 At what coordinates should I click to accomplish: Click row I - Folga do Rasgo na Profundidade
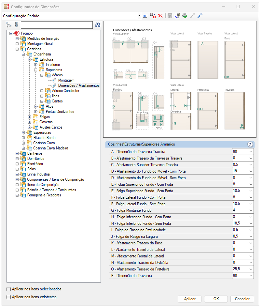(x=182, y=230)
